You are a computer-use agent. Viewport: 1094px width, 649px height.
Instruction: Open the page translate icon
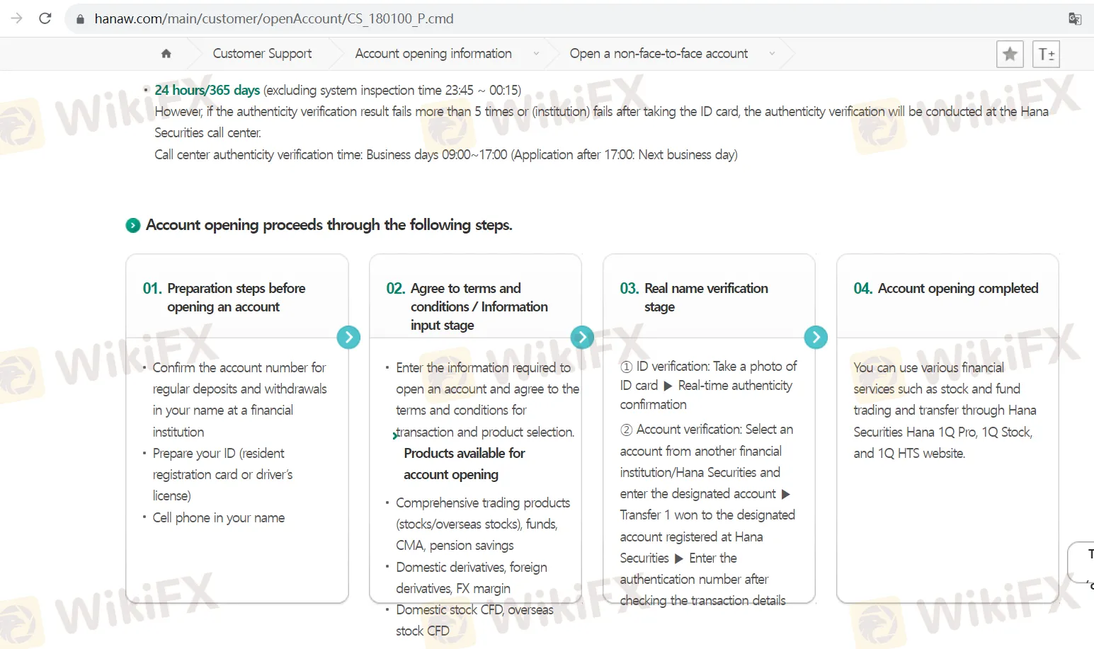[1074, 19]
